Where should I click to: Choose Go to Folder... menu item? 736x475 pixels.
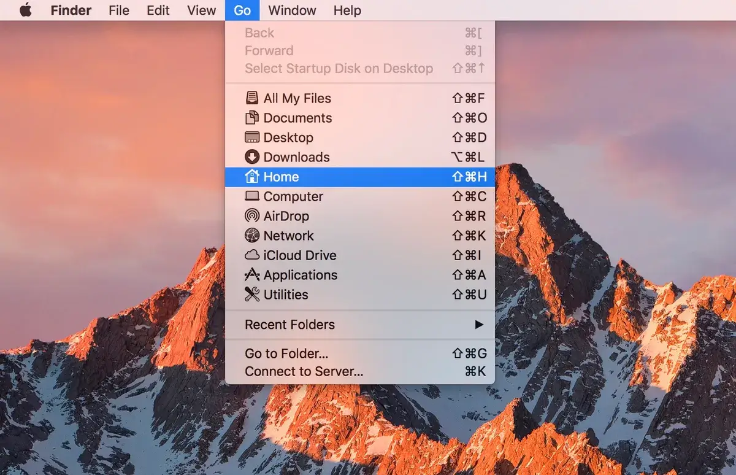pos(286,353)
